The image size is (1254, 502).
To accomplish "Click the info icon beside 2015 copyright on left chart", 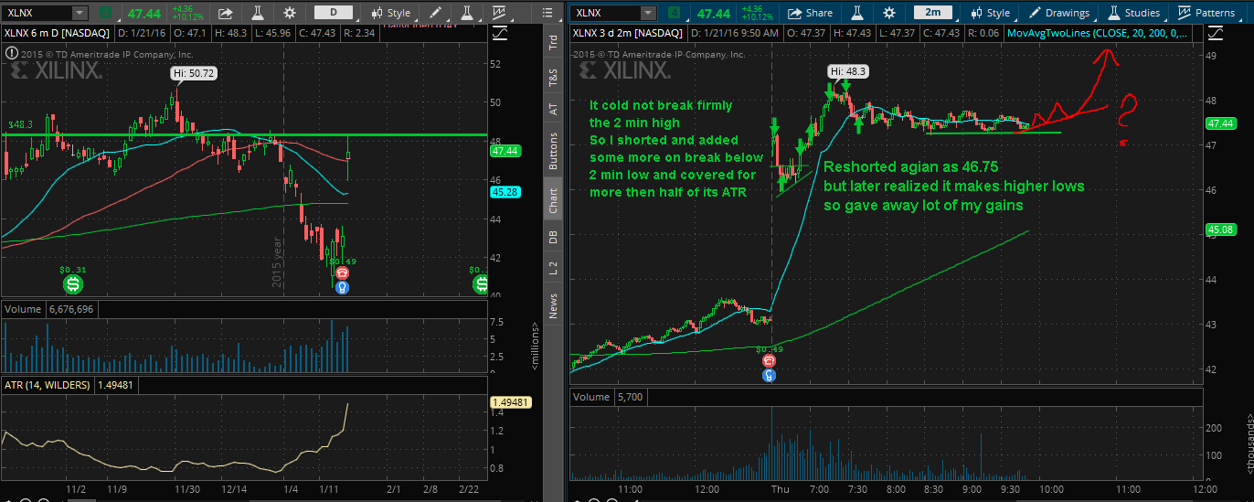I will pyautogui.click(x=11, y=53).
